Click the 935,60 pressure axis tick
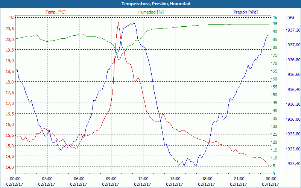This screenshot has height=188, width=301. point(294,149)
